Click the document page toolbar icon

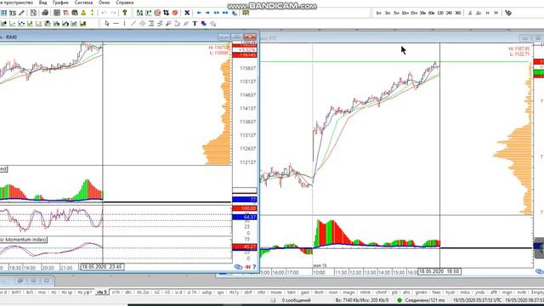click(x=33, y=13)
